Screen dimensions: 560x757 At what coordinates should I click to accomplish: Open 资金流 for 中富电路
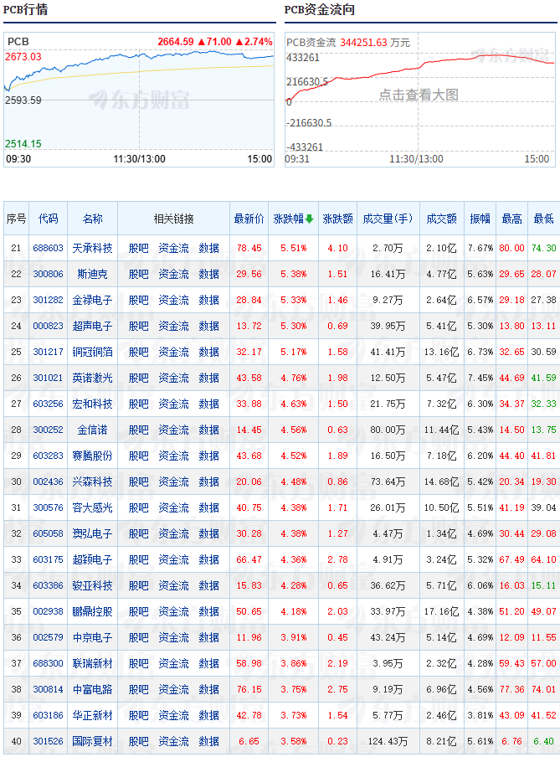pyautogui.click(x=174, y=690)
